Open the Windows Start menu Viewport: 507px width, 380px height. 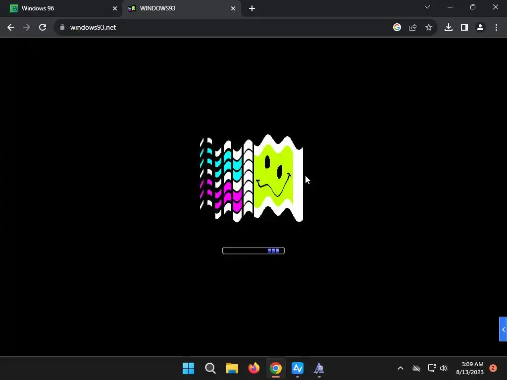coord(189,368)
